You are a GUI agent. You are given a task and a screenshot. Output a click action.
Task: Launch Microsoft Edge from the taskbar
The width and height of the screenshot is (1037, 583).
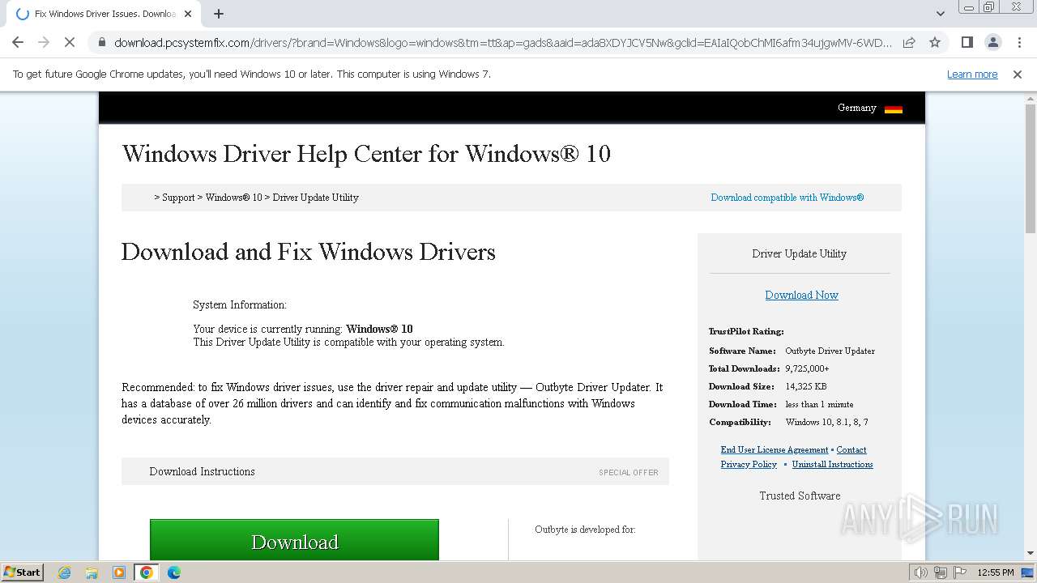click(x=173, y=572)
